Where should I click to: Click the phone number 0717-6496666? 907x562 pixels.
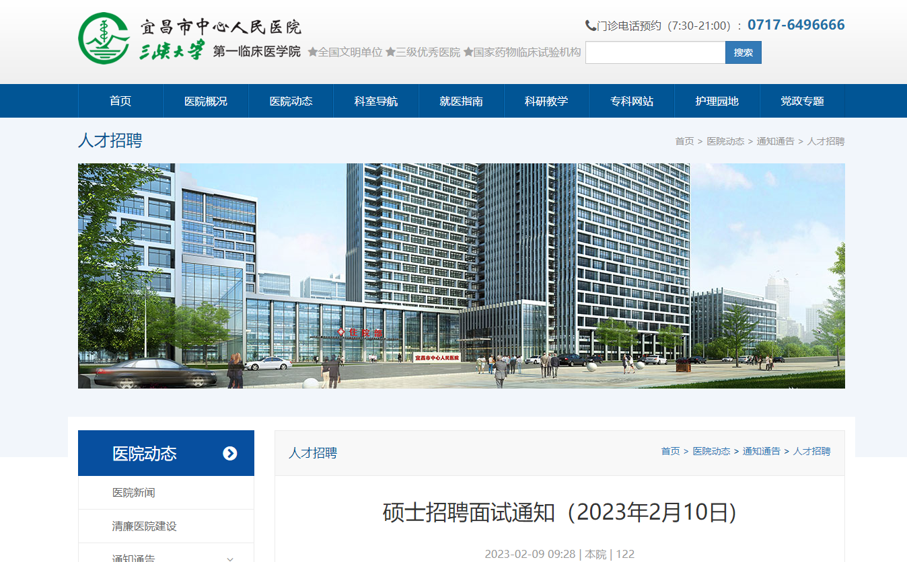coord(796,25)
